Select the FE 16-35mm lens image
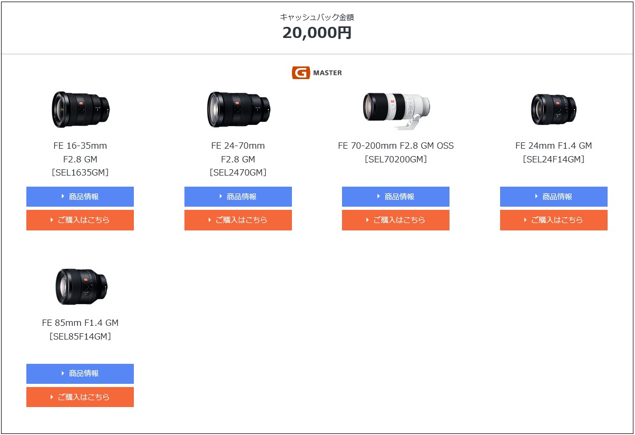Viewport: 635px width, 435px height. pos(81,109)
